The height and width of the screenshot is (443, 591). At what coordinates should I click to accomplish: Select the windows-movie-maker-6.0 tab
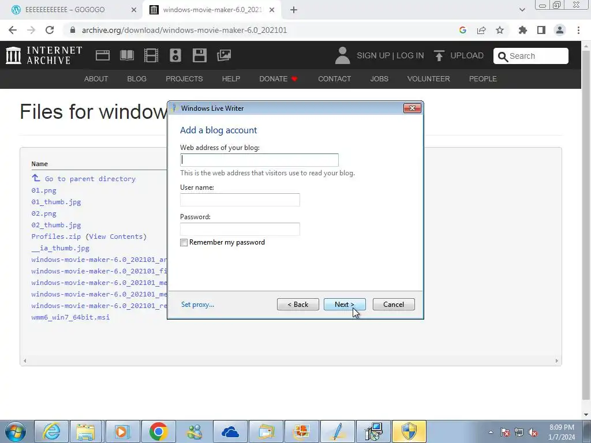[212, 10]
